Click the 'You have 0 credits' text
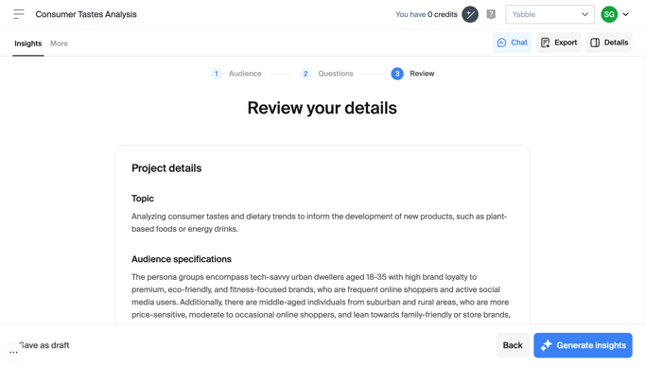The width and height of the screenshot is (645, 366). coord(427,14)
